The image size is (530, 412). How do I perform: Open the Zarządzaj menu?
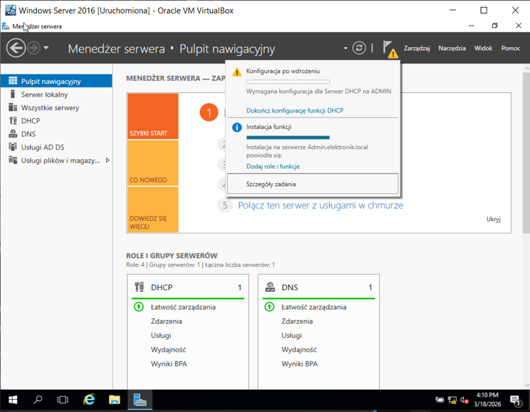(x=417, y=48)
